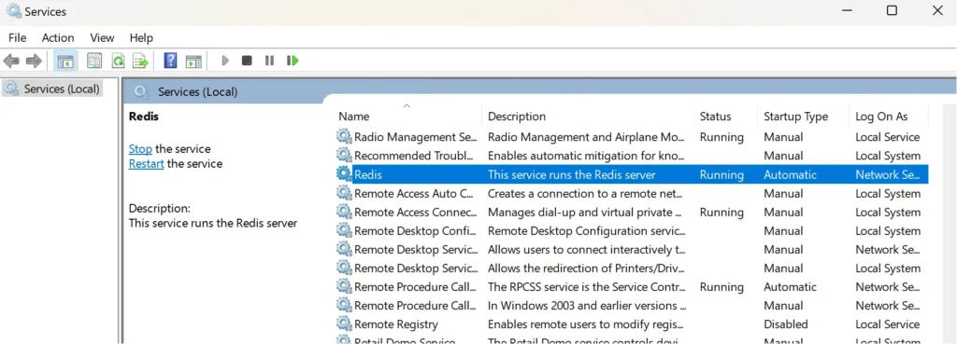Open Help with the question-mark icon
957x344 pixels.
tap(170, 61)
